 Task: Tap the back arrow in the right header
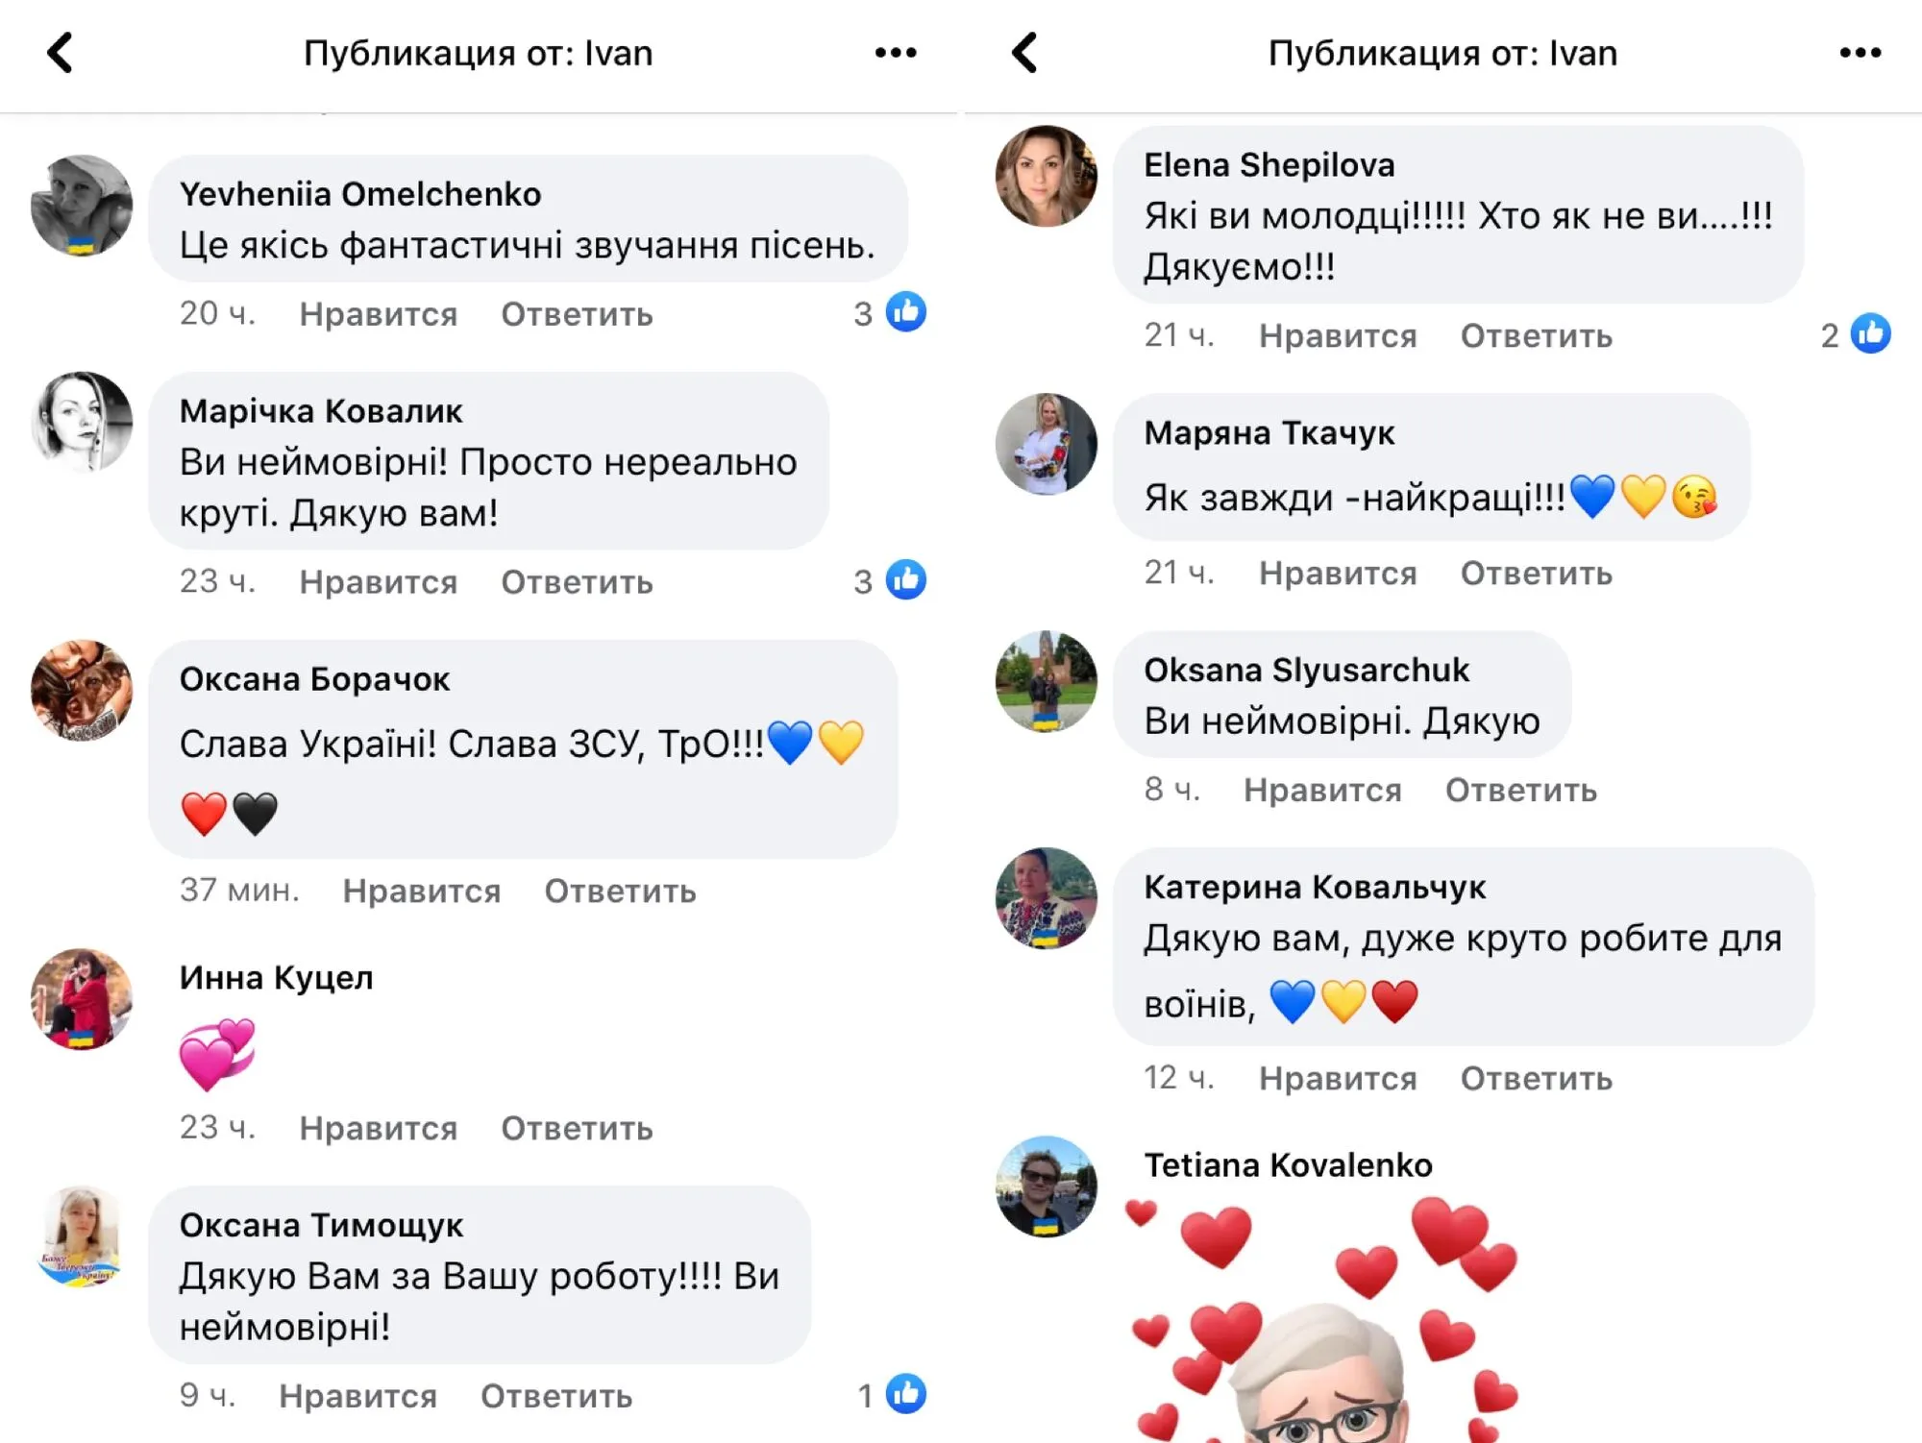pyautogui.click(x=1025, y=53)
